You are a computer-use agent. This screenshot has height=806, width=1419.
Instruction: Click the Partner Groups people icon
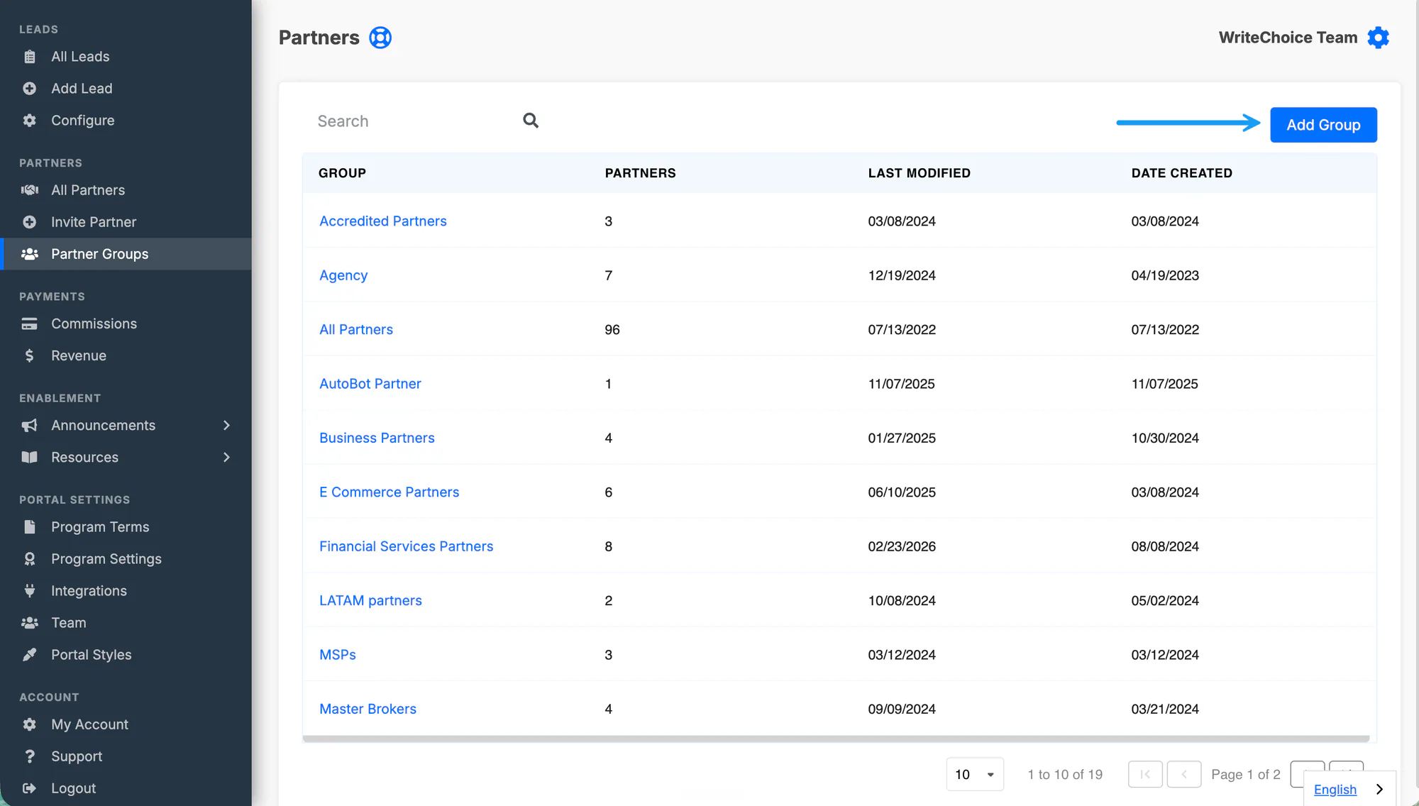[29, 254]
